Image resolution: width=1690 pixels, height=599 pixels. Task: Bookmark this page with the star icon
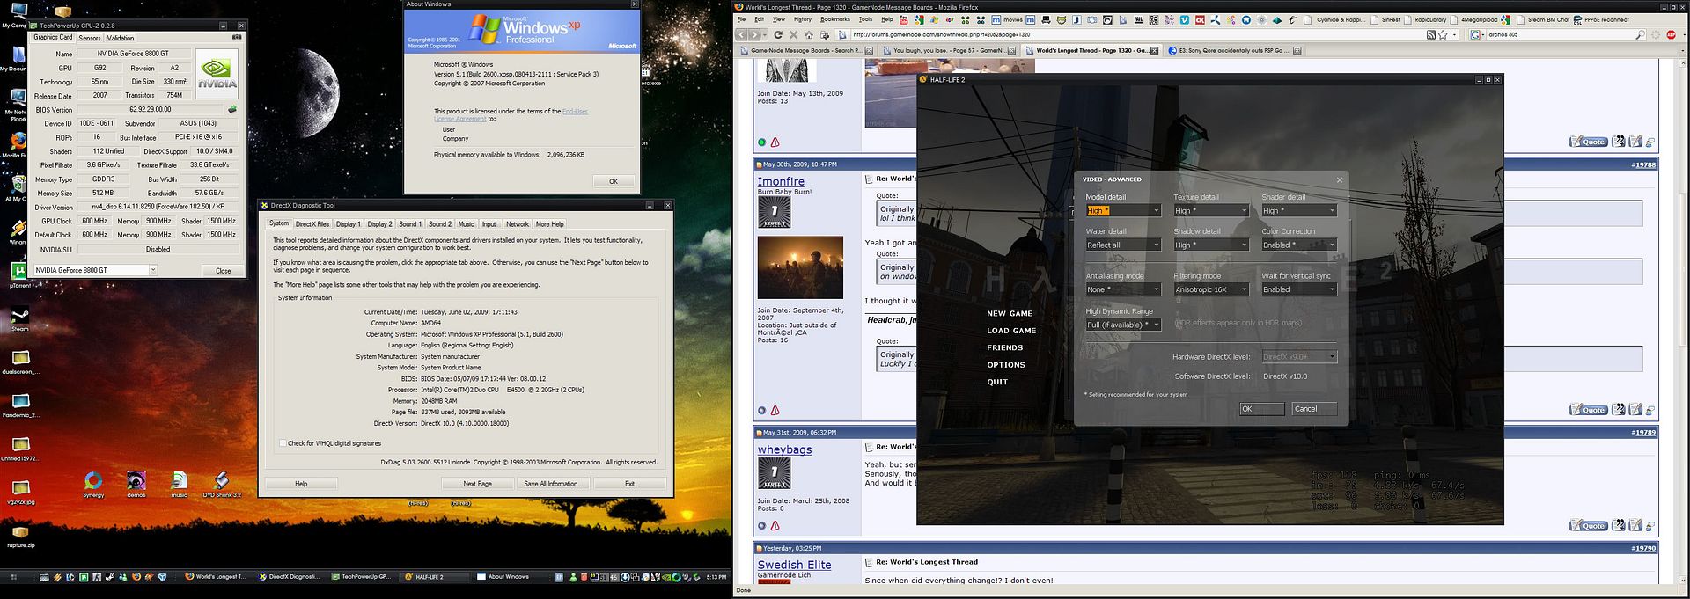[x=1443, y=35]
